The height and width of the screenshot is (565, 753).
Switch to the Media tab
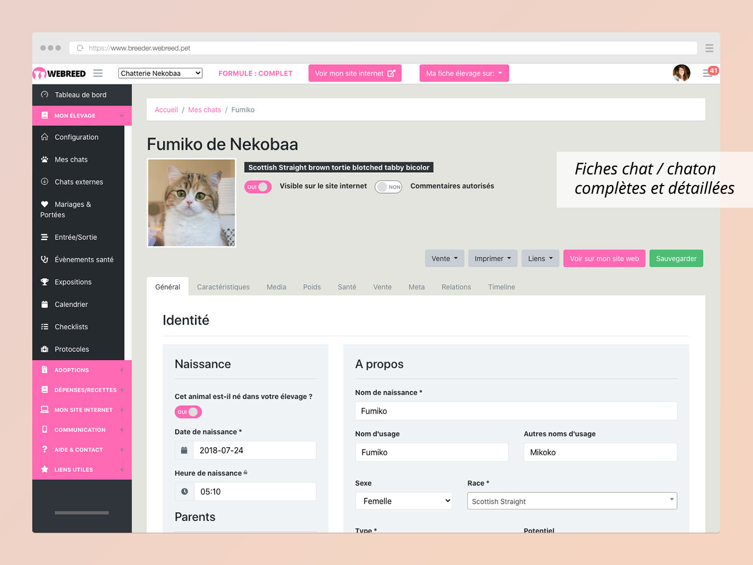point(276,287)
